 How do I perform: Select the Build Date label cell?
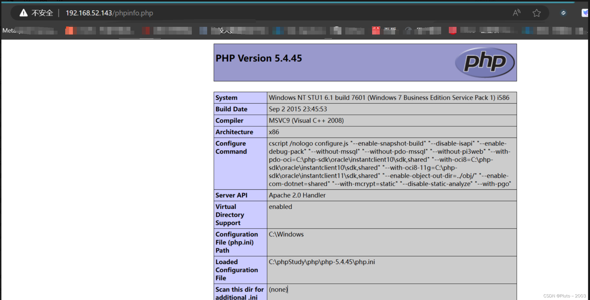click(240, 109)
